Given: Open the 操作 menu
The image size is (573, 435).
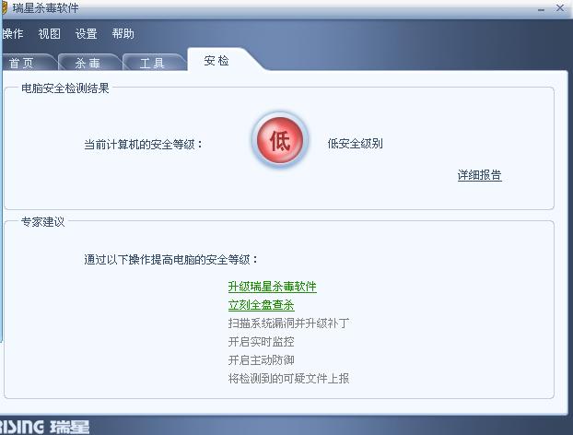Looking at the screenshot, I should (x=12, y=33).
